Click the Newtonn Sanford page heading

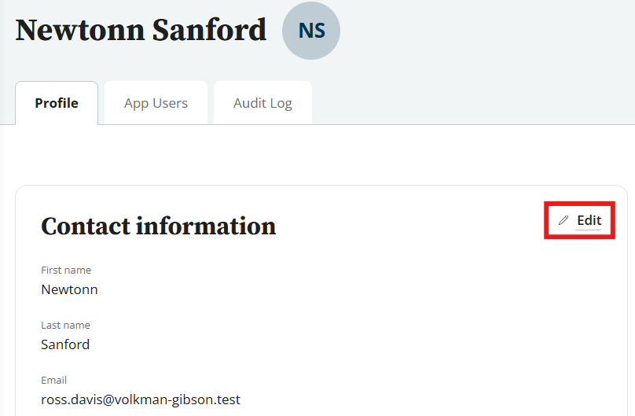(141, 30)
